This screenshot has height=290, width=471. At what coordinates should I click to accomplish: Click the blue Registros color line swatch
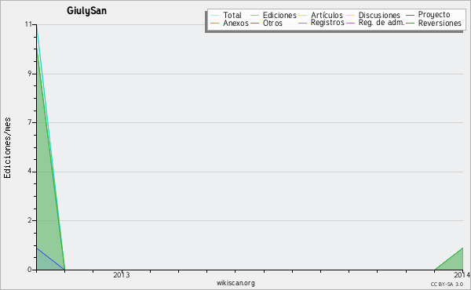click(x=303, y=23)
